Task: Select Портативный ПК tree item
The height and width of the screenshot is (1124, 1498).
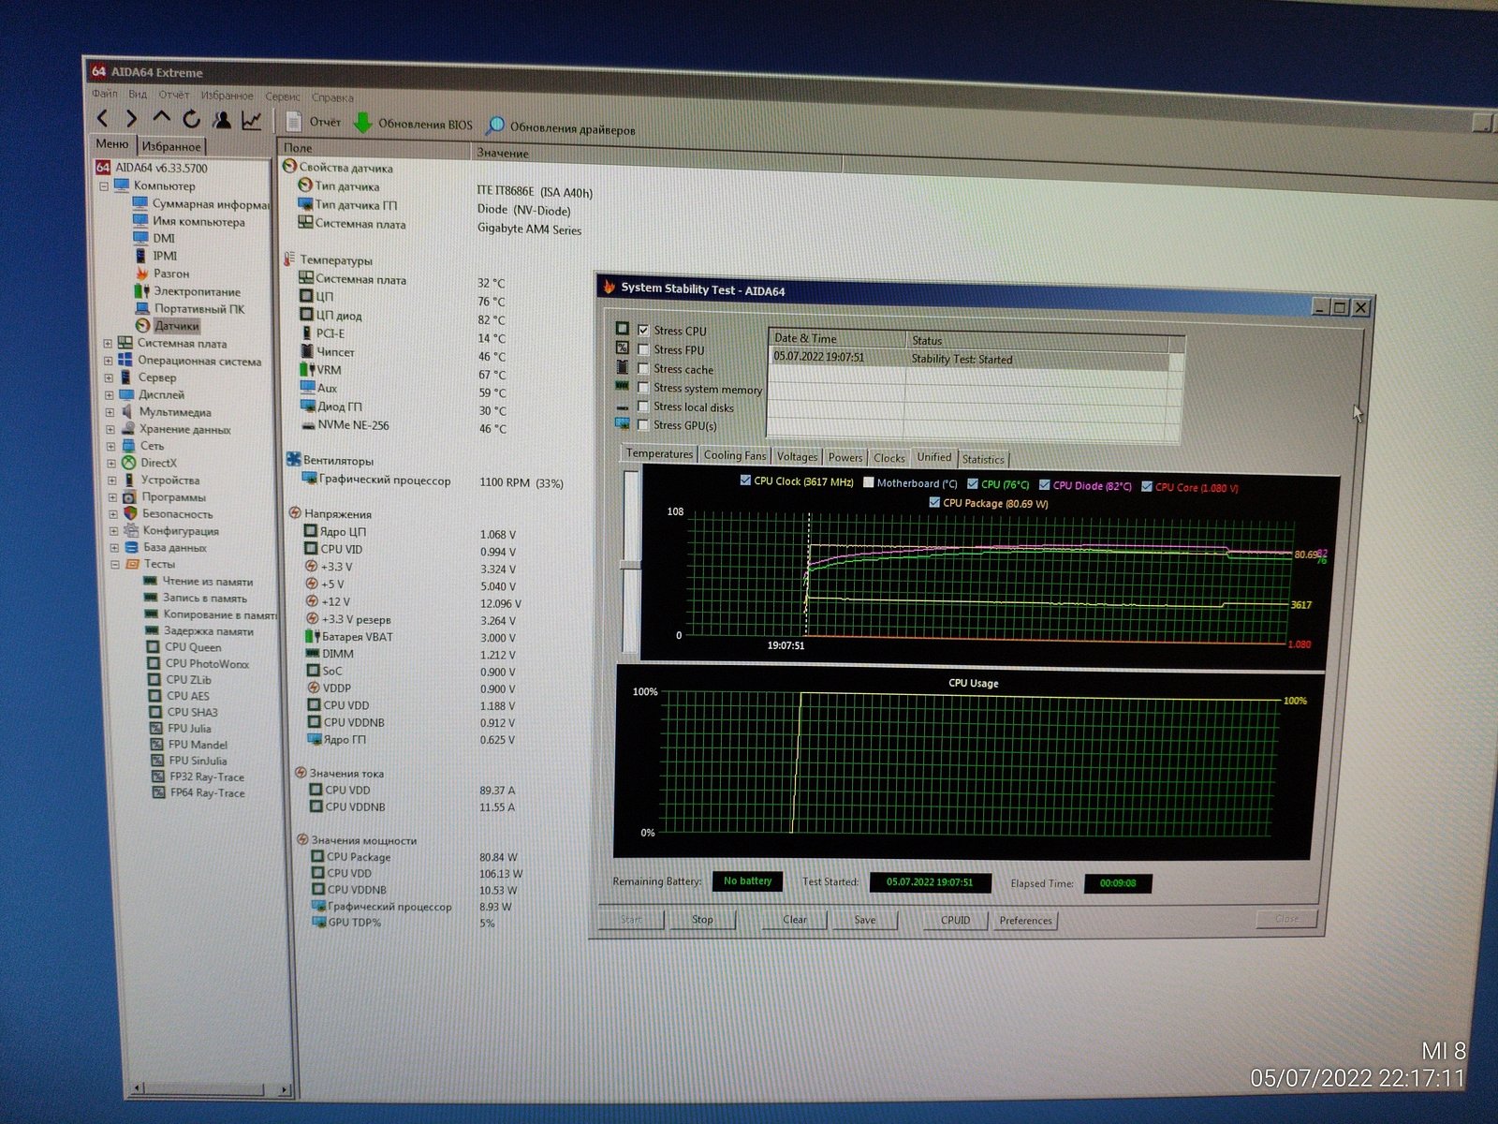Action: pos(190,308)
